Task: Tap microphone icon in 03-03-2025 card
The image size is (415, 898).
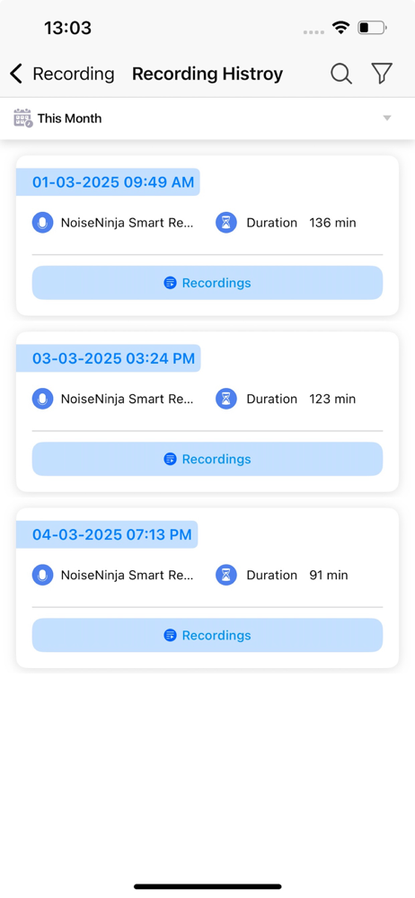Action: 42,400
